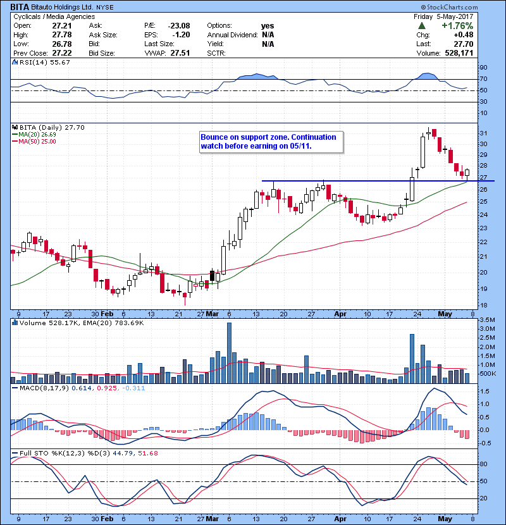Click the candlestick icon beside BITA (Daily)
This screenshot has height=525, width=506.
tap(15, 127)
